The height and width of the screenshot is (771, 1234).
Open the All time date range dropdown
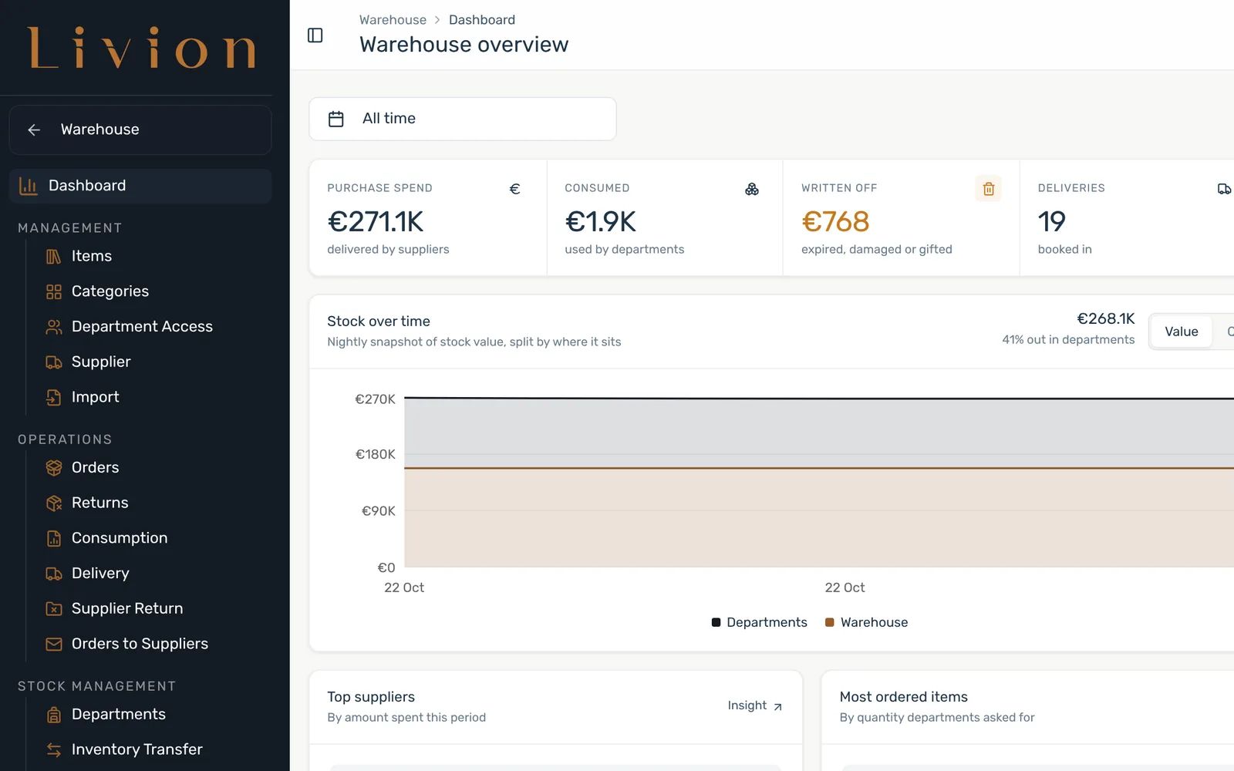(462, 119)
